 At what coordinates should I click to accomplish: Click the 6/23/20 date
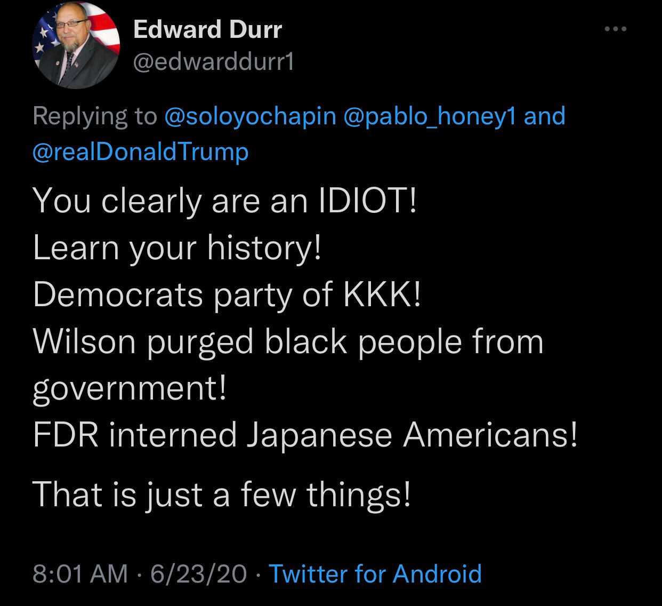click(x=199, y=574)
